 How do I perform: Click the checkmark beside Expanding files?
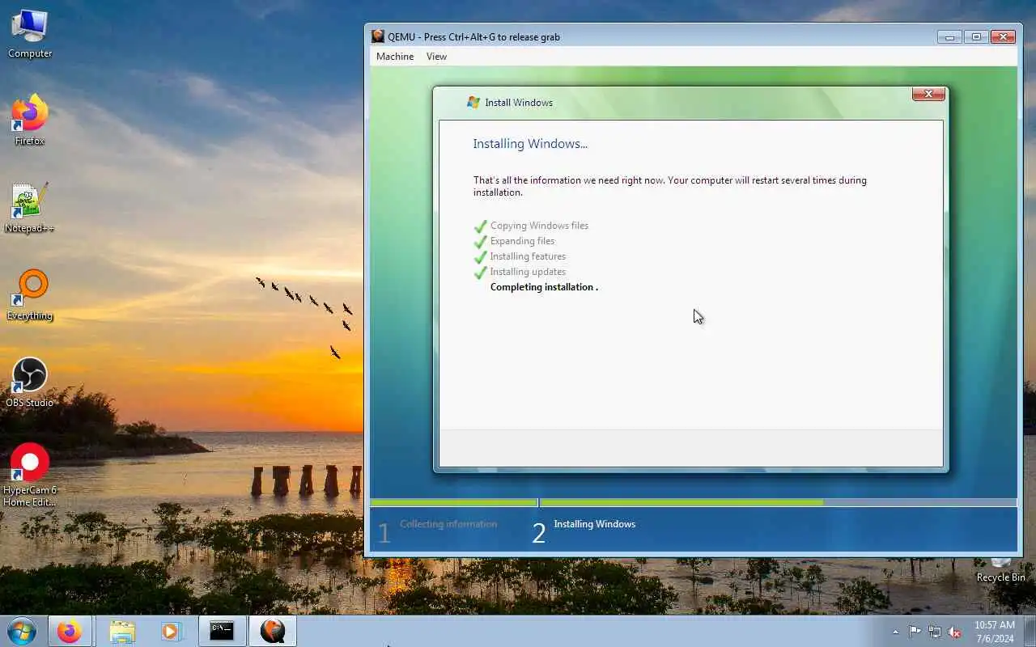point(480,241)
